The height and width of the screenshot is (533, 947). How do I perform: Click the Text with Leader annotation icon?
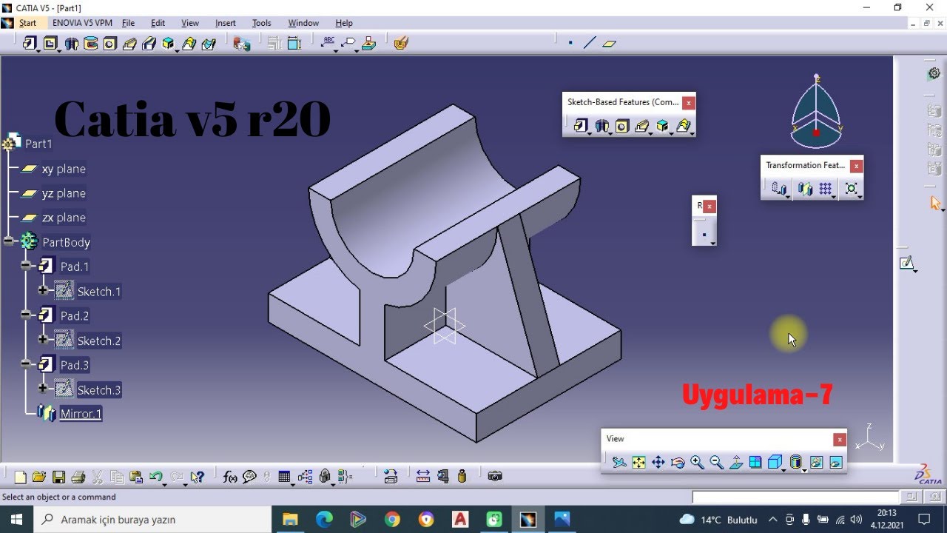point(328,43)
